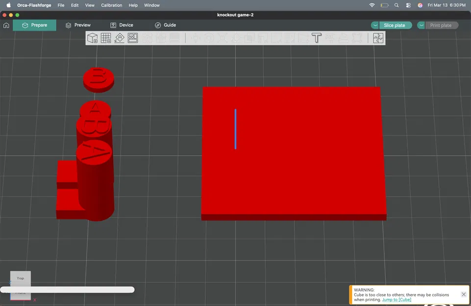The width and height of the screenshot is (471, 306).
Task: Open the Guide tab
Action: click(x=166, y=25)
